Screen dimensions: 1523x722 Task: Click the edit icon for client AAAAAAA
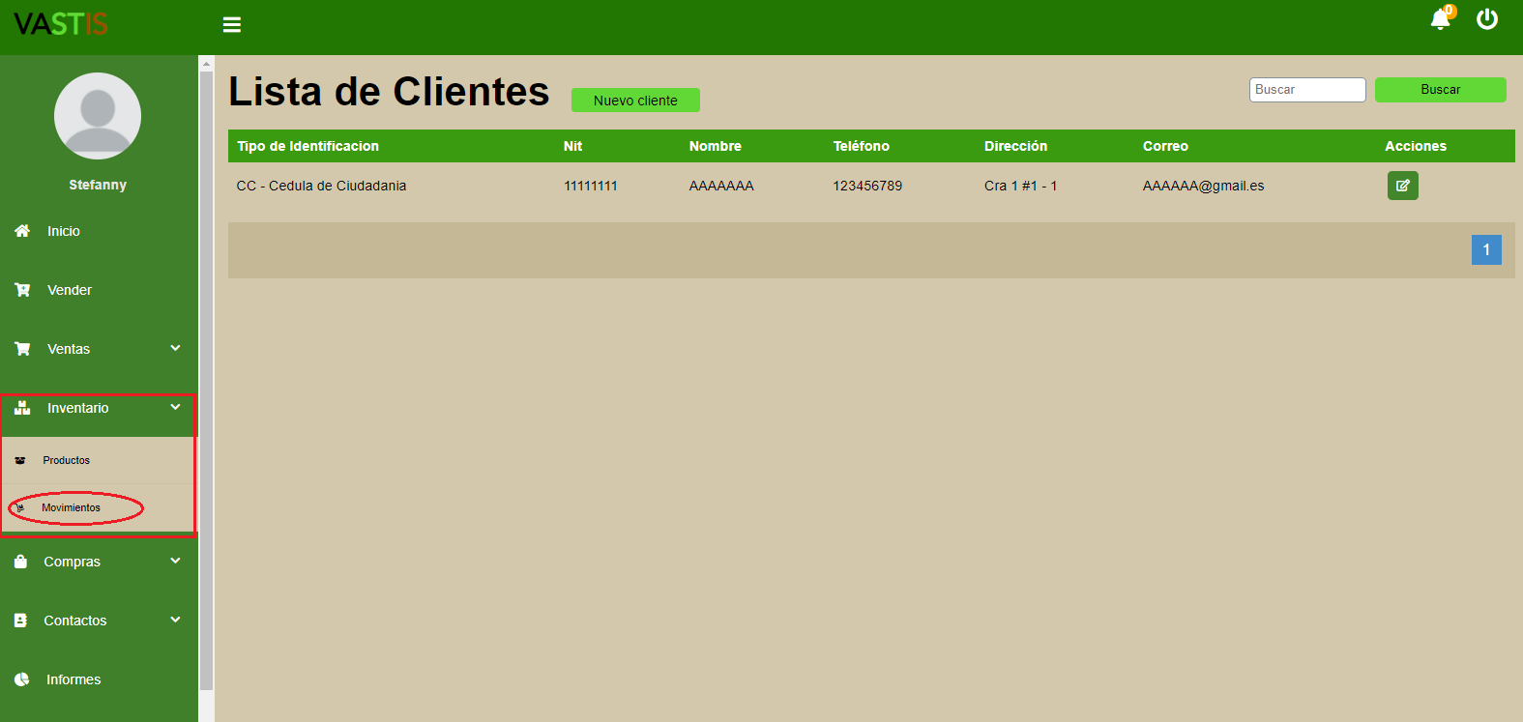click(x=1402, y=186)
